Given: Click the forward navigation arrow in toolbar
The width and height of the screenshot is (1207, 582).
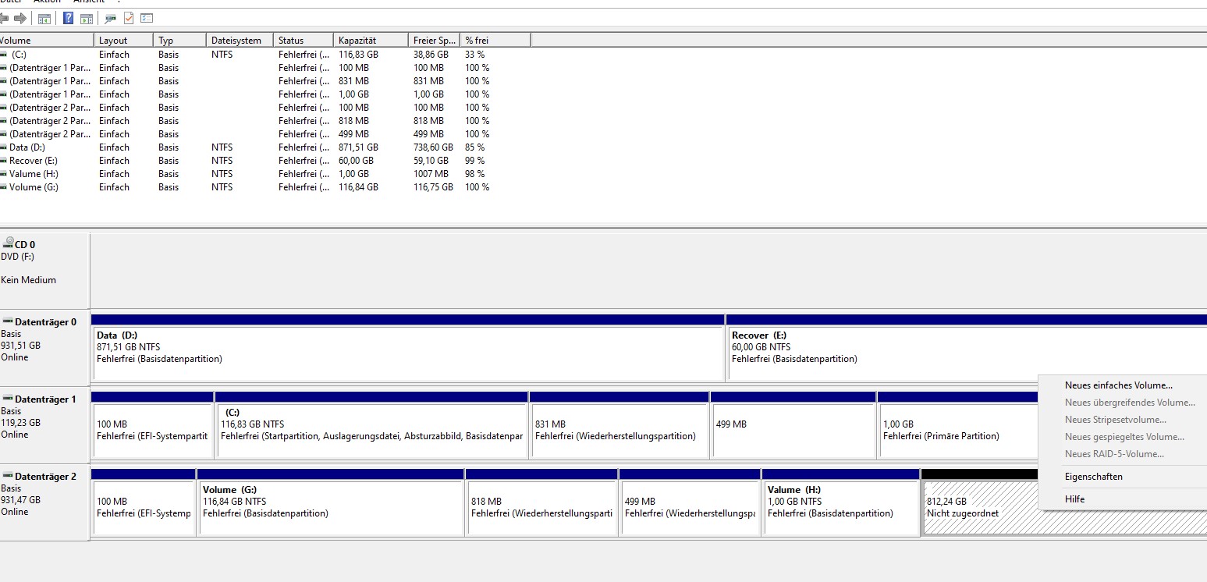Looking at the screenshot, I should [x=20, y=18].
